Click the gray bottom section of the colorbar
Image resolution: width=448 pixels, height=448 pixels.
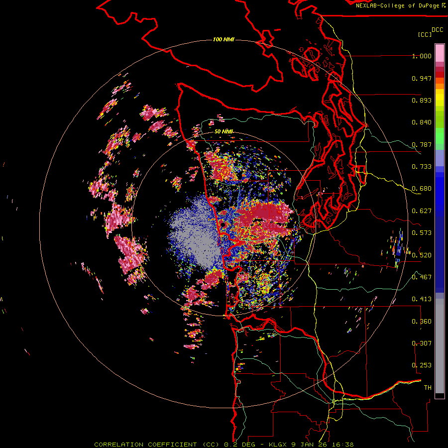pos(440,346)
